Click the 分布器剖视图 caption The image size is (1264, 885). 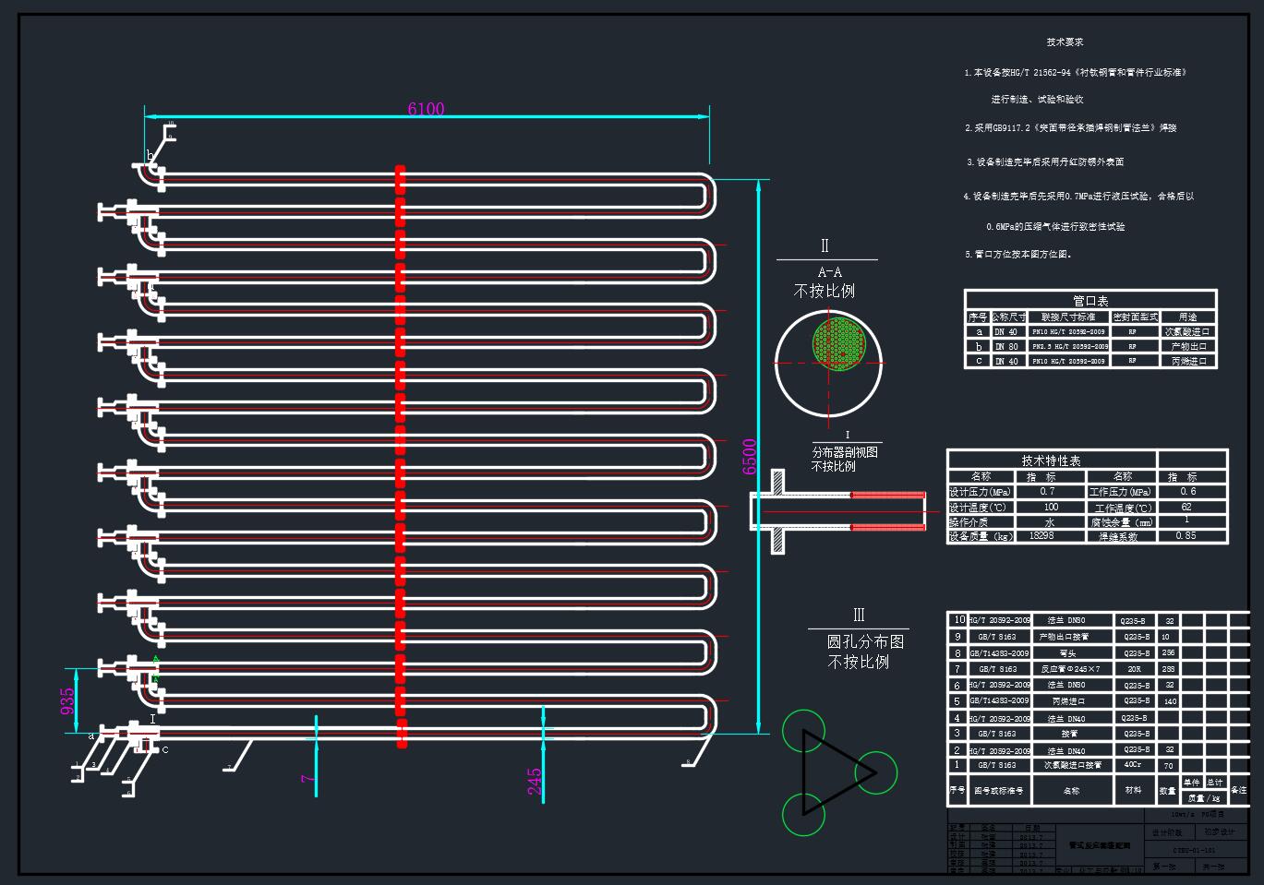[x=845, y=452]
